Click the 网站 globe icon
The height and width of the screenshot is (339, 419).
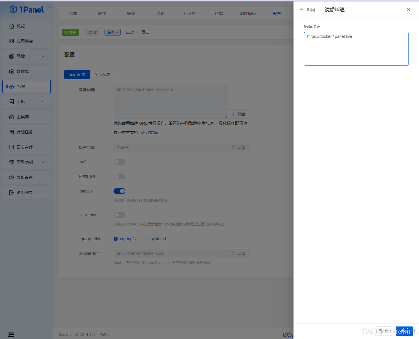click(x=12, y=56)
